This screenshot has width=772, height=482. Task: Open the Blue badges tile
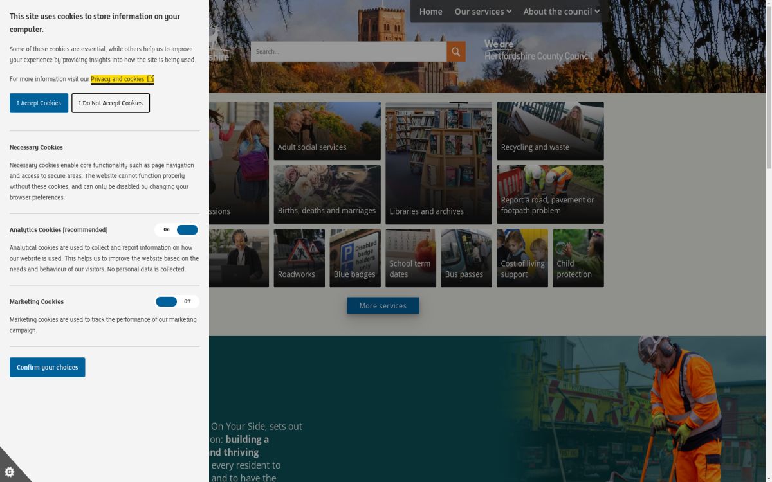click(x=355, y=258)
